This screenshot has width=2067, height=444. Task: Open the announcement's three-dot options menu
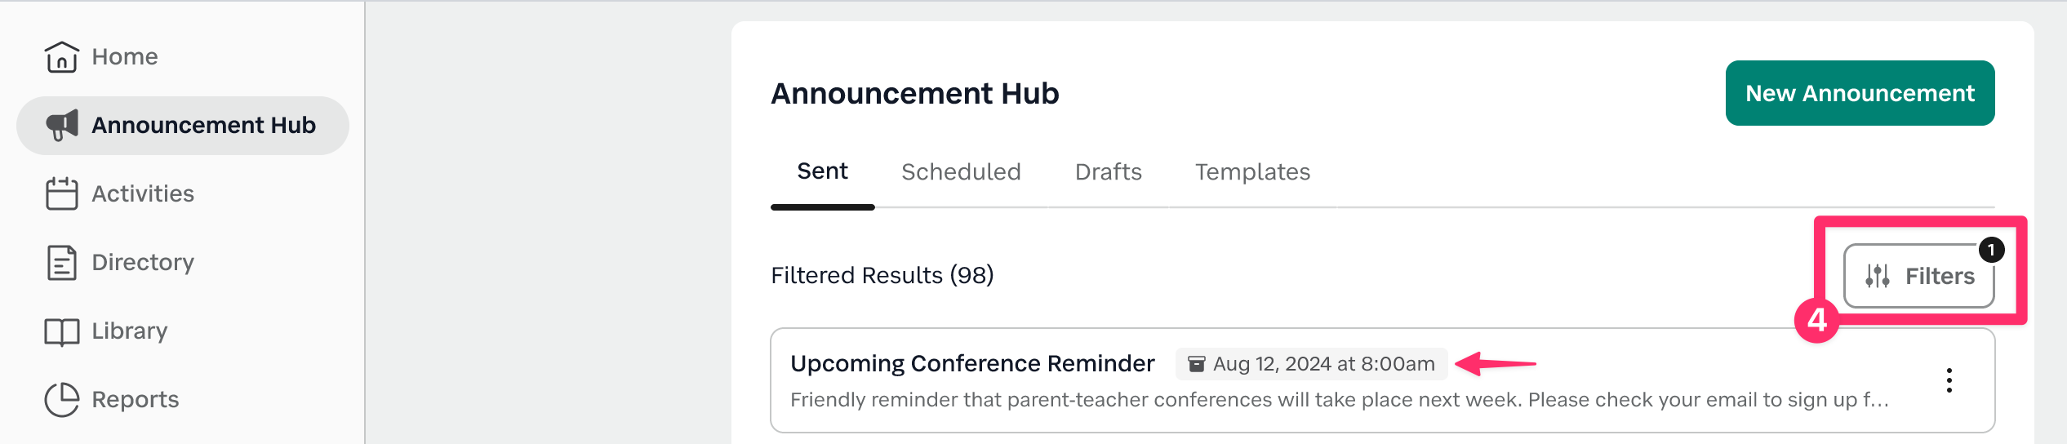coord(1949,380)
